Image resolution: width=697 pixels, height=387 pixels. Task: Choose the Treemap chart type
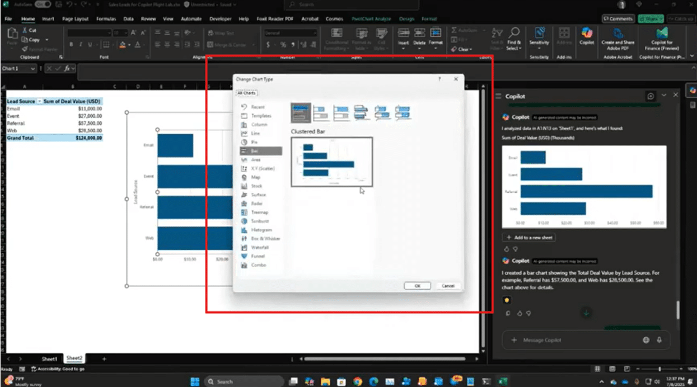click(x=259, y=213)
